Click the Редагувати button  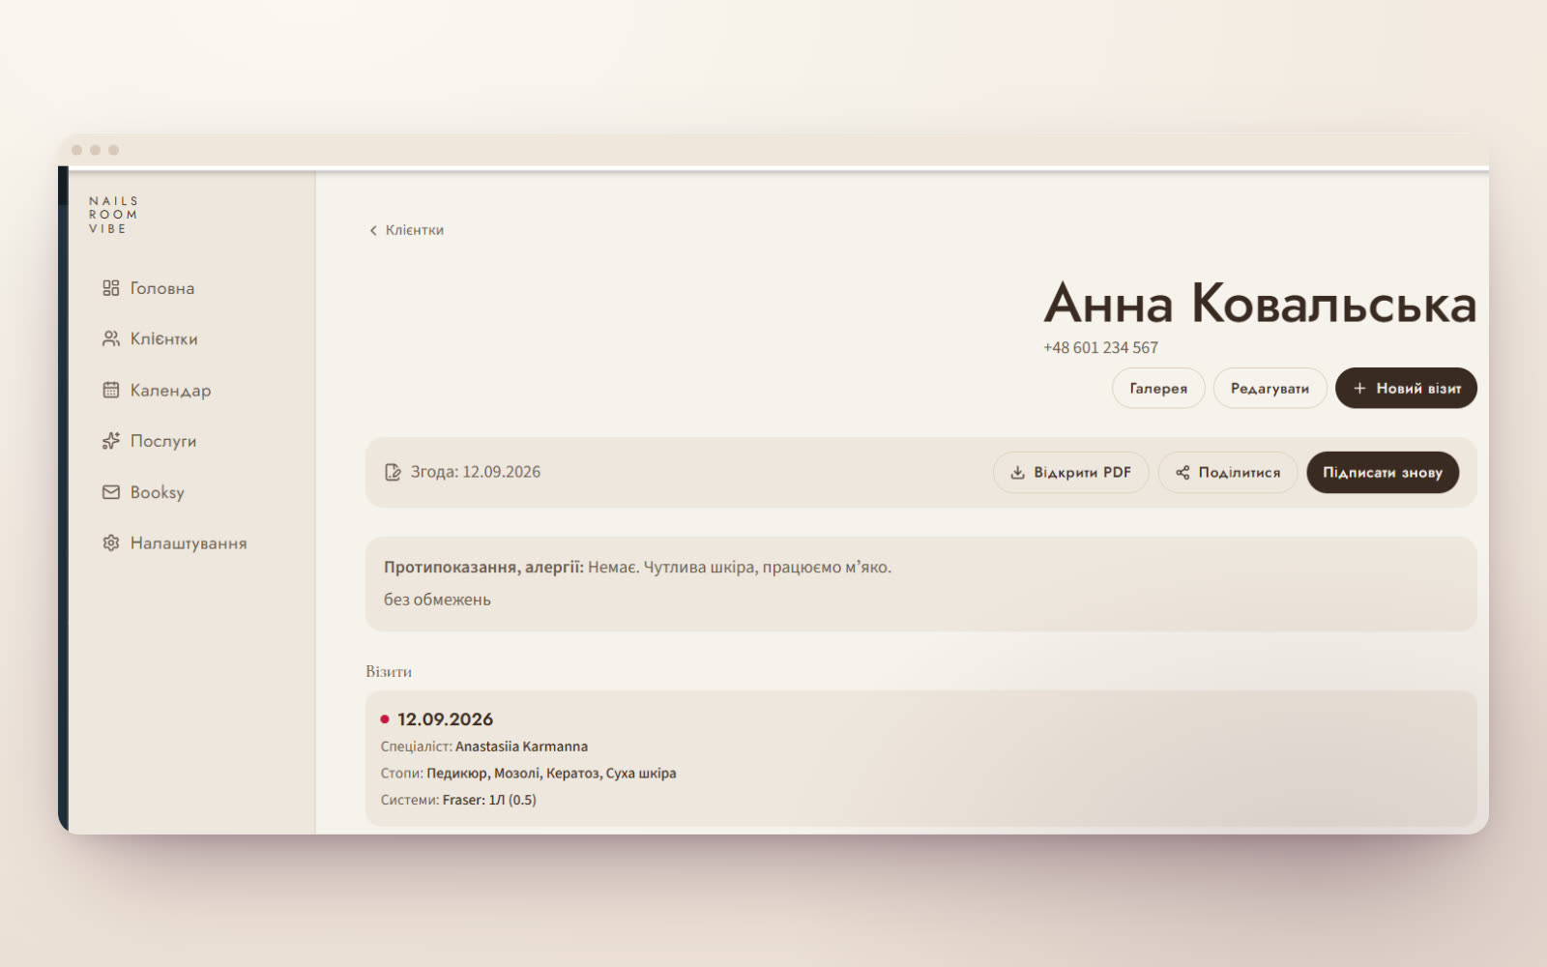pos(1270,388)
